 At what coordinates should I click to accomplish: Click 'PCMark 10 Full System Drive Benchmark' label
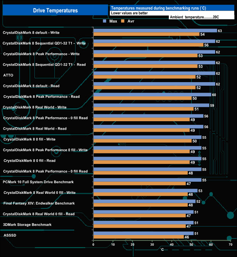click(x=38, y=182)
